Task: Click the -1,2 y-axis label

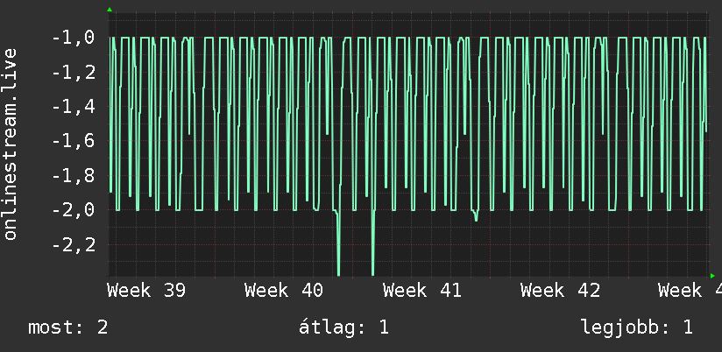Action: 74,73
